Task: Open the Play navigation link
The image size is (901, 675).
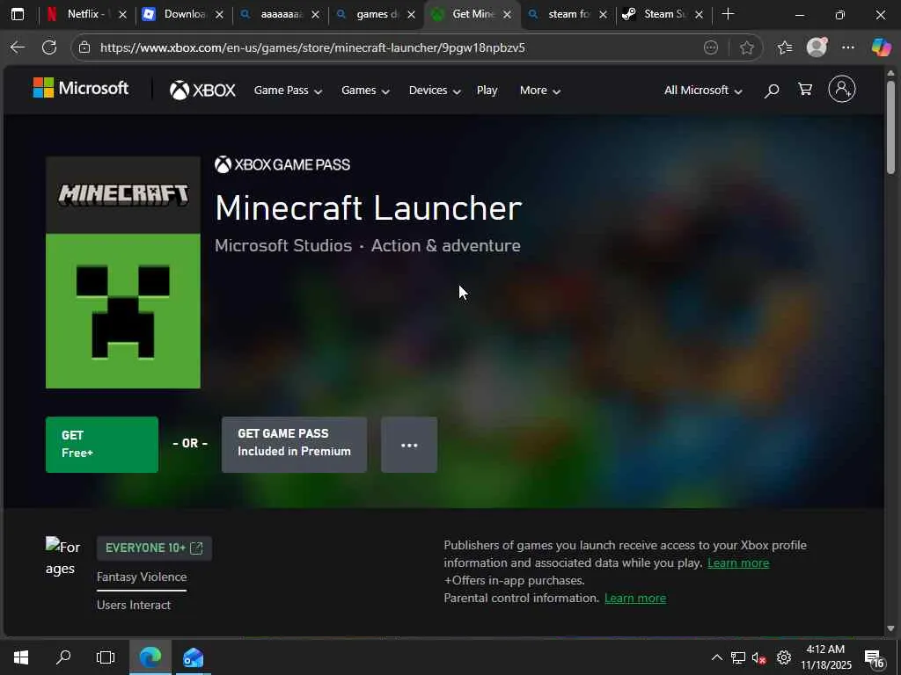Action: pyautogui.click(x=487, y=91)
